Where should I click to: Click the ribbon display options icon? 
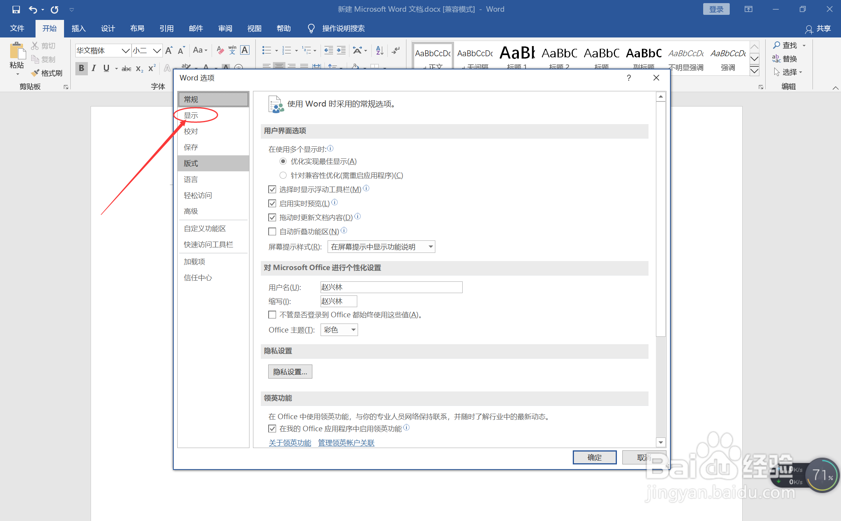pos(748,9)
